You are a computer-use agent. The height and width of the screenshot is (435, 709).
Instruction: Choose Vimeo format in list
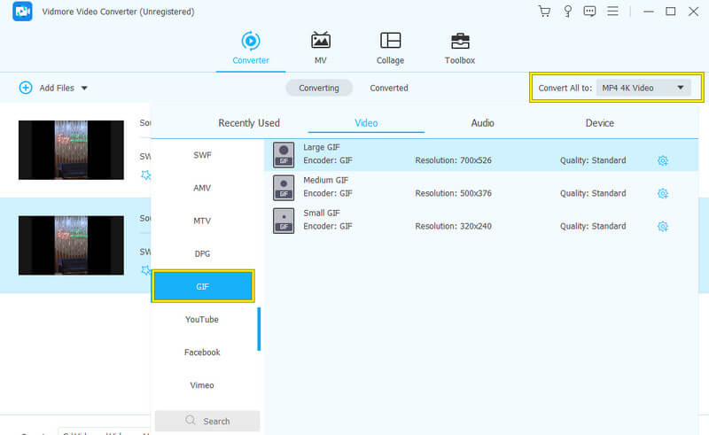coord(202,385)
